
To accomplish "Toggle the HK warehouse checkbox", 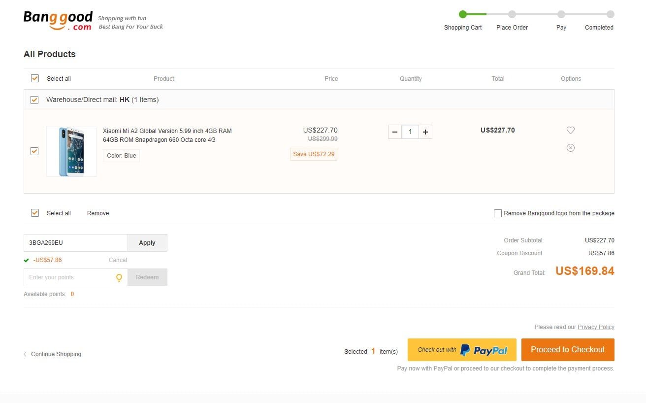I will (x=34, y=100).
